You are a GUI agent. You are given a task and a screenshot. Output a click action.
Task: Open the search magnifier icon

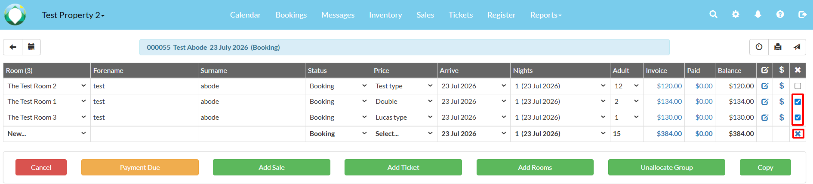click(713, 15)
